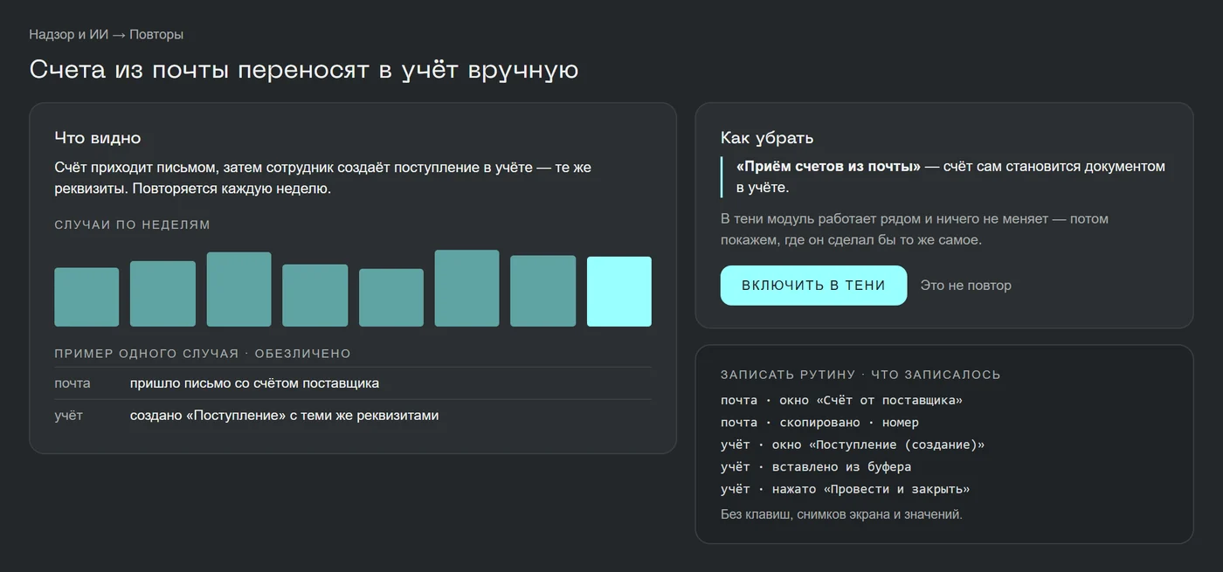Click heading «Счета из почты переносят в учёт вручную»
The height and width of the screenshot is (572, 1223).
tap(304, 70)
